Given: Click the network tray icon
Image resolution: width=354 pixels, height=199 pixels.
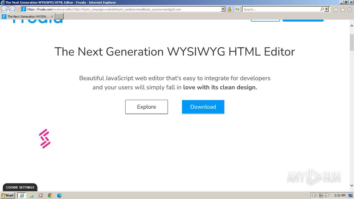Looking at the screenshot, I should click(x=321, y=195).
